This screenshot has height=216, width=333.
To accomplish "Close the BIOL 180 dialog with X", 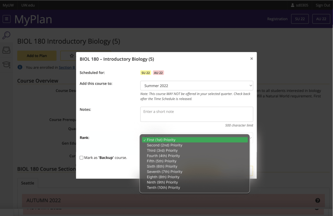I will pos(251,59).
